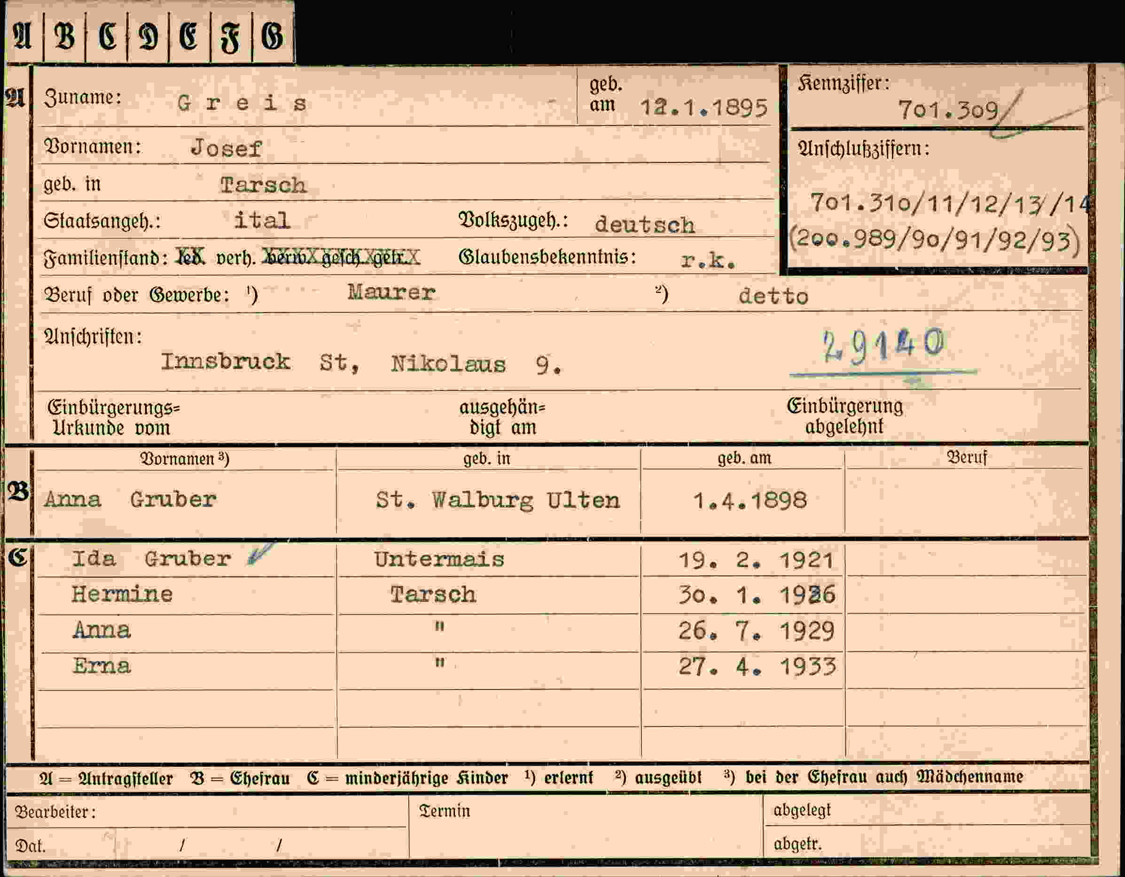Click the first name 'Josef'

227,149
